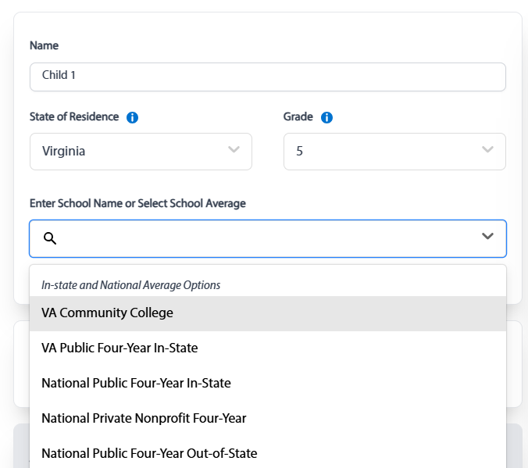Click the chevron arrow in the Virginia dropdown
This screenshot has height=468, width=528.
[x=234, y=150]
